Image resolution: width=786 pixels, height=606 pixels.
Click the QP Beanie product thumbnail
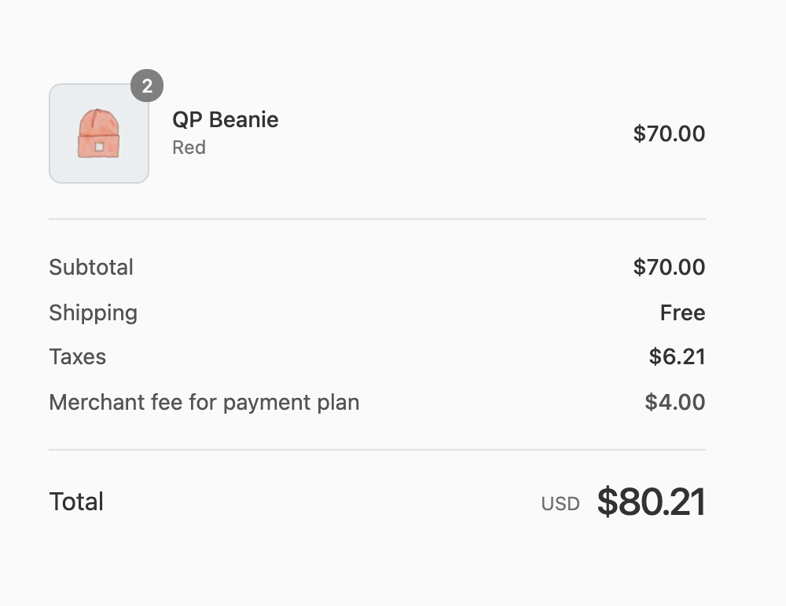pyautogui.click(x=99, y=133)
